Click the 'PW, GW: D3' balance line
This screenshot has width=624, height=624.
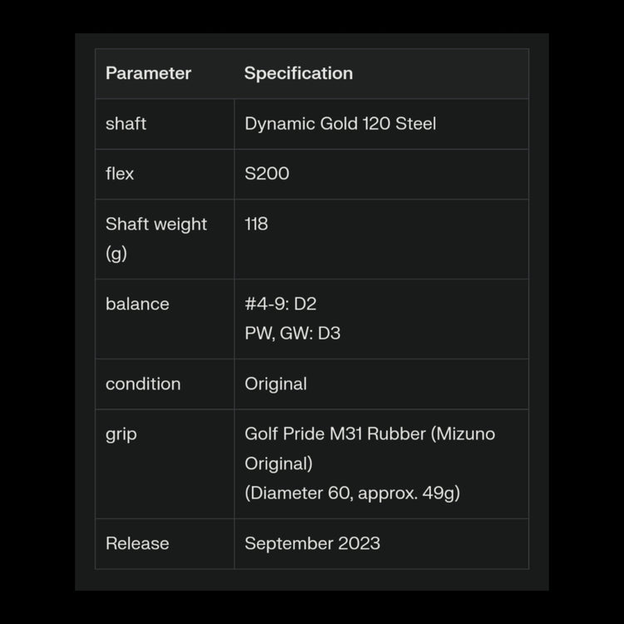(292, 333)
